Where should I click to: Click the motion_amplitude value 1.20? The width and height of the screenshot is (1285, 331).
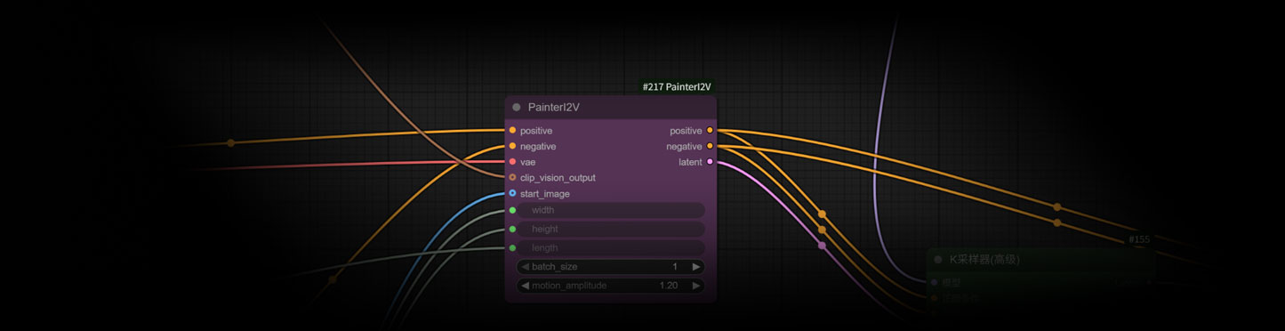pyautogui.click(x=669, y=286)
